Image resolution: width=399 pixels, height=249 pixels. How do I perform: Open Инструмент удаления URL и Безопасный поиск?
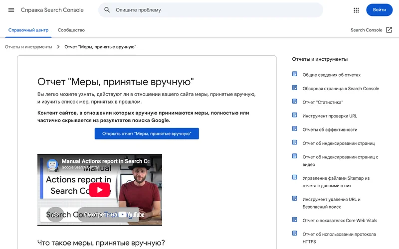coord(331,203)
